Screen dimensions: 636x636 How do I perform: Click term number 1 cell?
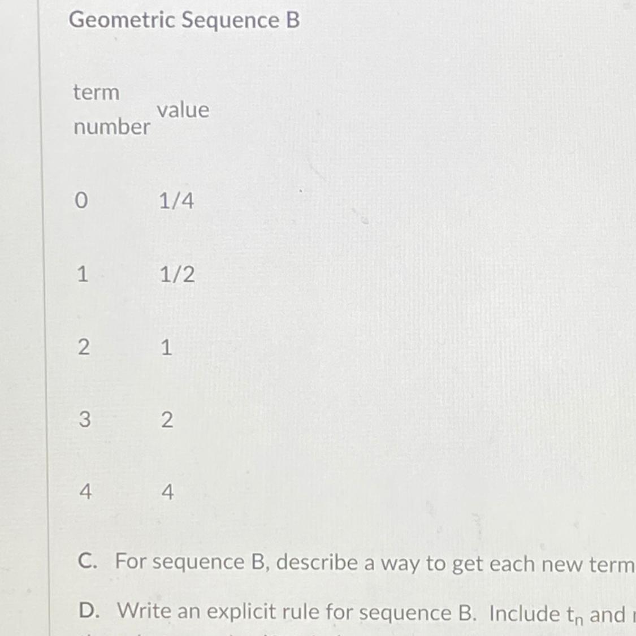tap(83, 274)
